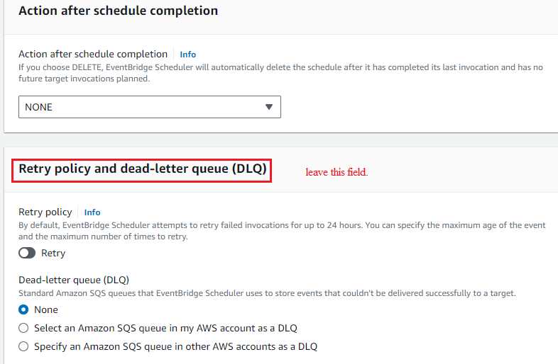This screenshot has height=364, width=558.
Task: Click the EventBridge Scheduler retry description text
Action: pyautogui.click(x=282, y=231)
